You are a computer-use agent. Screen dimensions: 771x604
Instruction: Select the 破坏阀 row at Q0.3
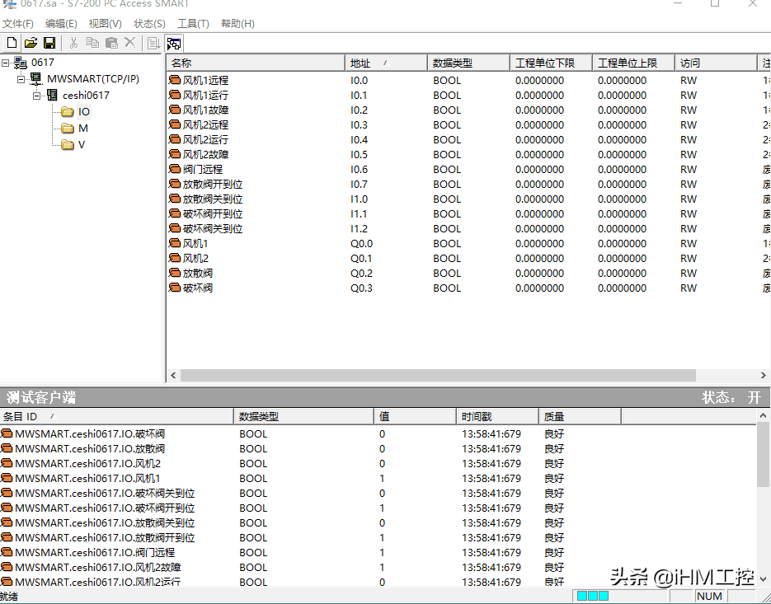pos(198,288)
